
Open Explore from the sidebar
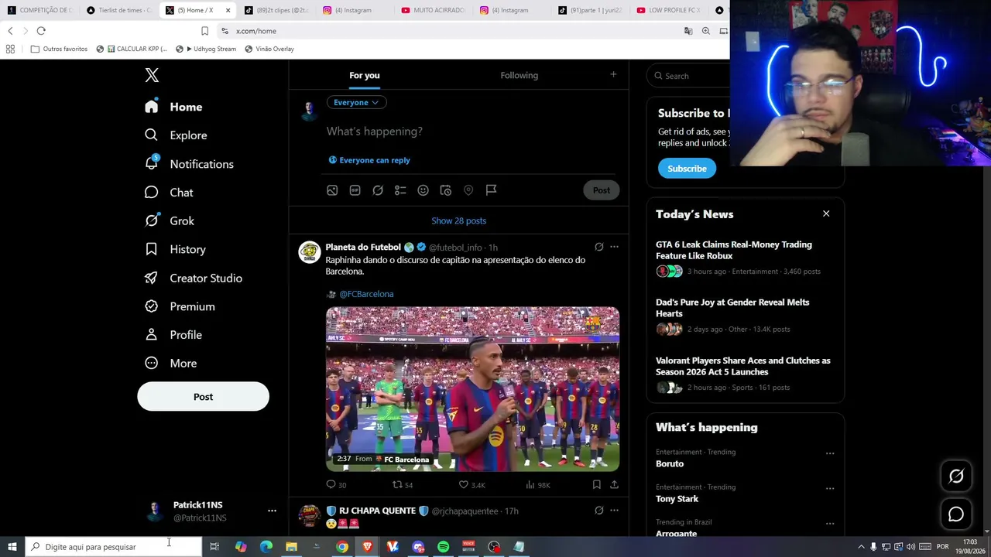[176, 135]
